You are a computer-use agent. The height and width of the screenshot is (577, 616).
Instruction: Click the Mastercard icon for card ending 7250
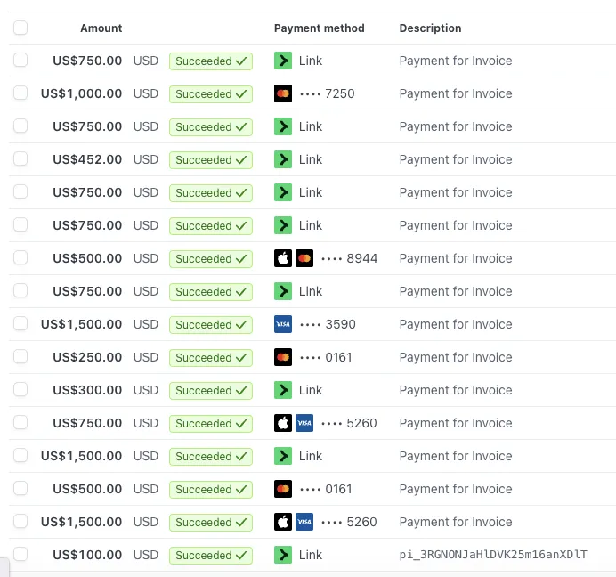coord(283,93)
